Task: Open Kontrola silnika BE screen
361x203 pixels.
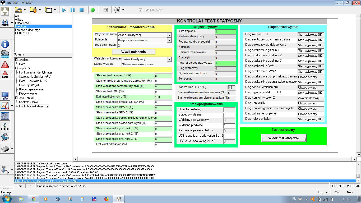Action: click(30, 102)
